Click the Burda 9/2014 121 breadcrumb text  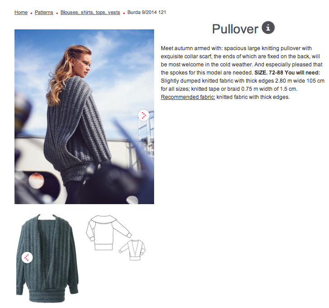[147, 12]
